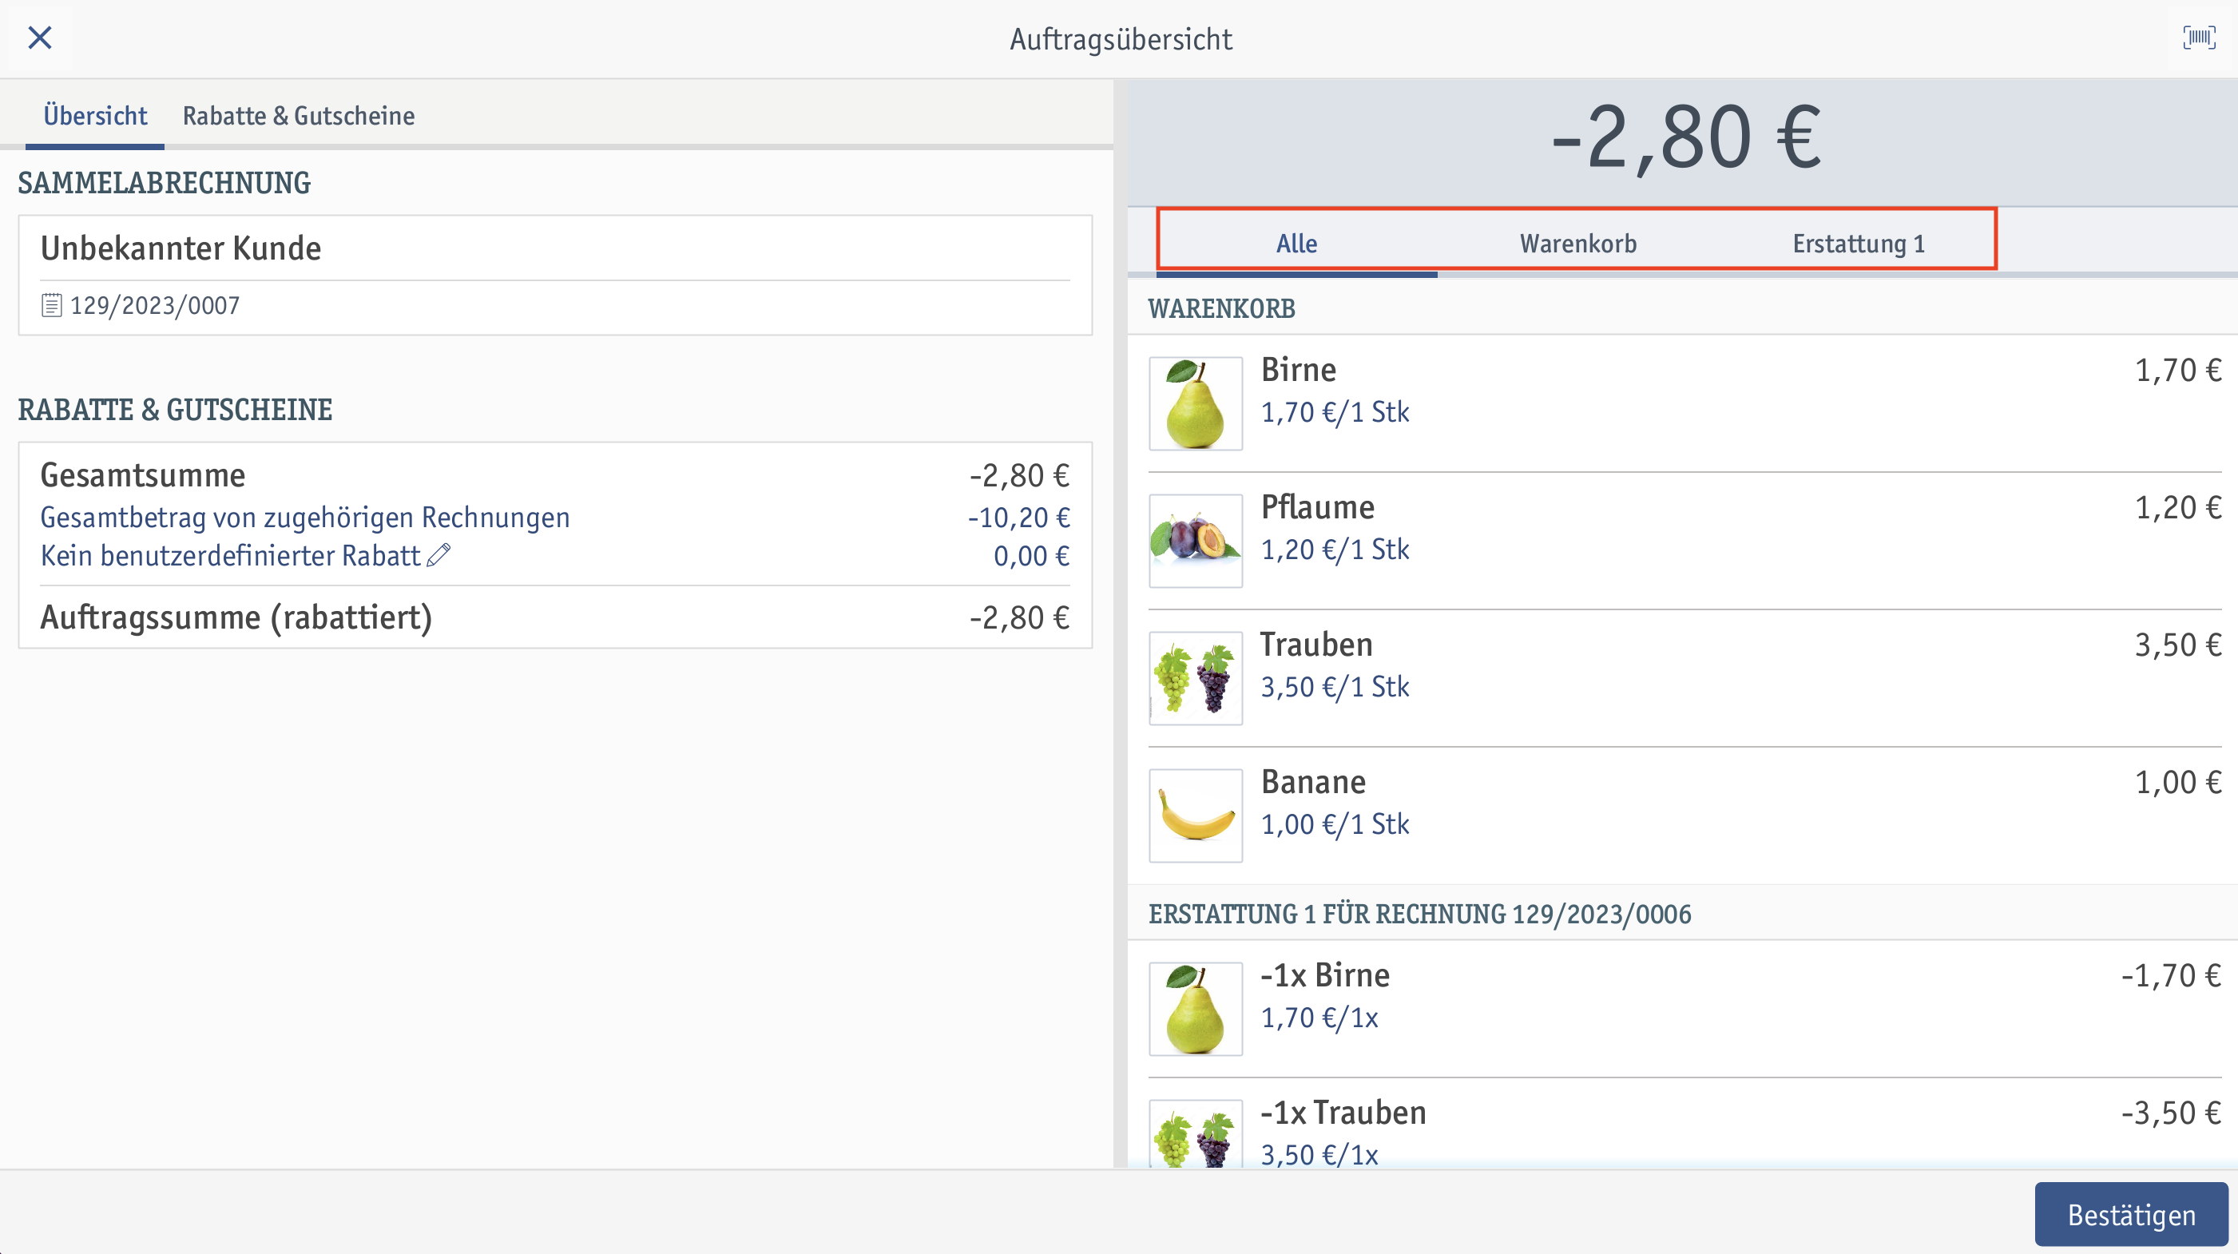
Task: Click the Birne refund amount -1,70 €
Action: click(x=2171, y=976)
